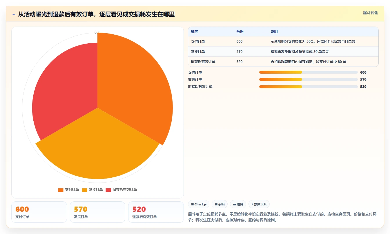Viewport: 390px width, 234px height.
Task: Click the dashboard title starting 从活动曝光
Action: click(96, 14)
